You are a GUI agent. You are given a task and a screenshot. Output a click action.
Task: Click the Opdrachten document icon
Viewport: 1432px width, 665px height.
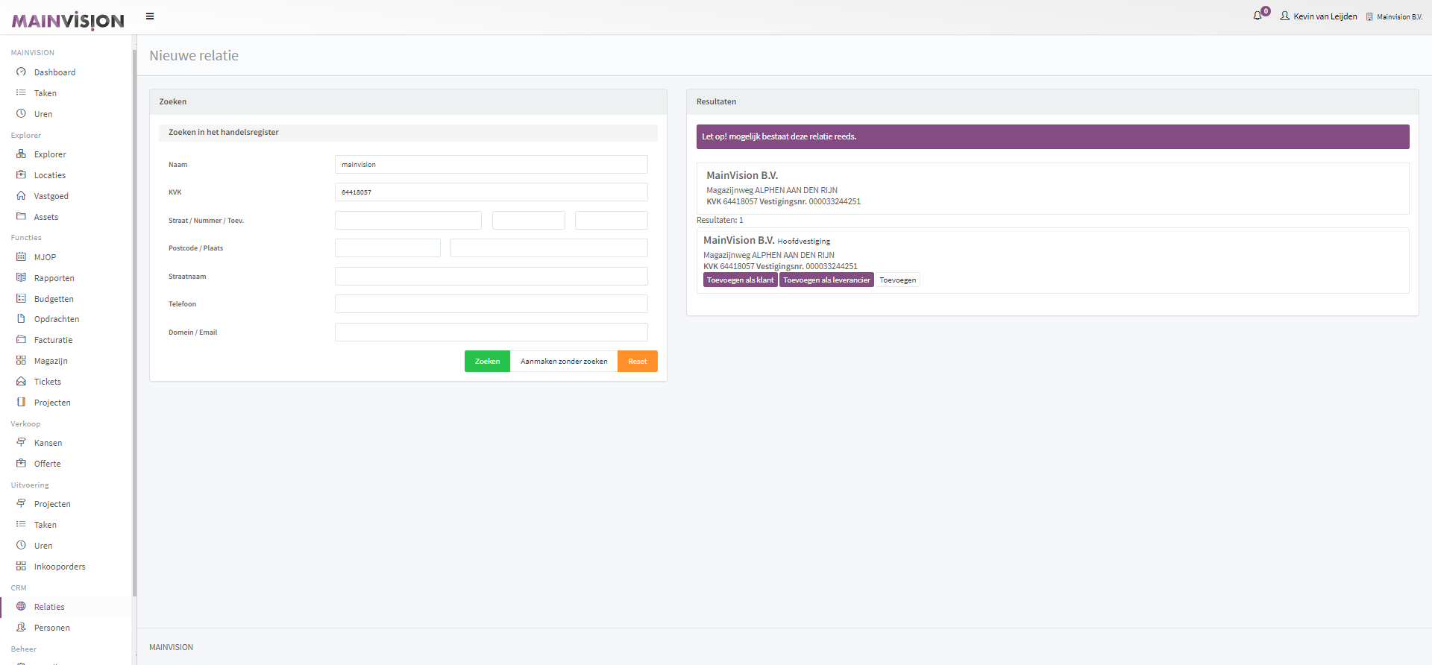21,319
